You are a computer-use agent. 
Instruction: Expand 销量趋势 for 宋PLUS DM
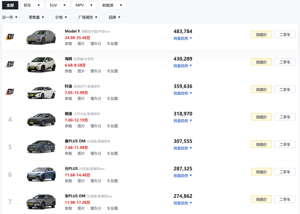tap(183, 203)
